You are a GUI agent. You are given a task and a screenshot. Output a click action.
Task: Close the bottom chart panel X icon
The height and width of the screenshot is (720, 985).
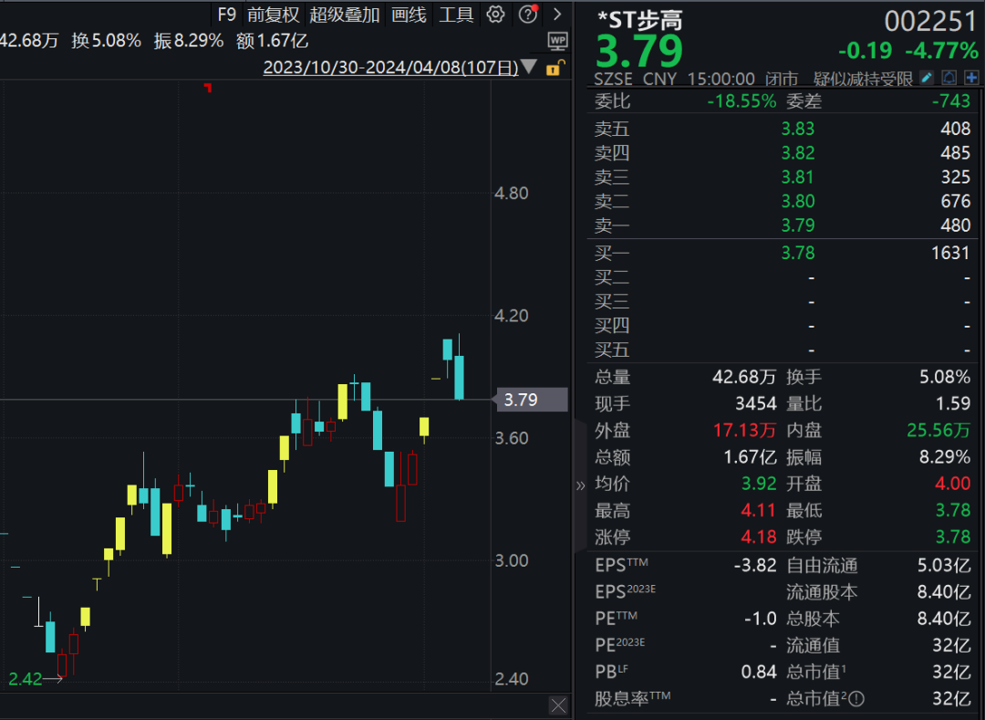[x=558, y=704]
